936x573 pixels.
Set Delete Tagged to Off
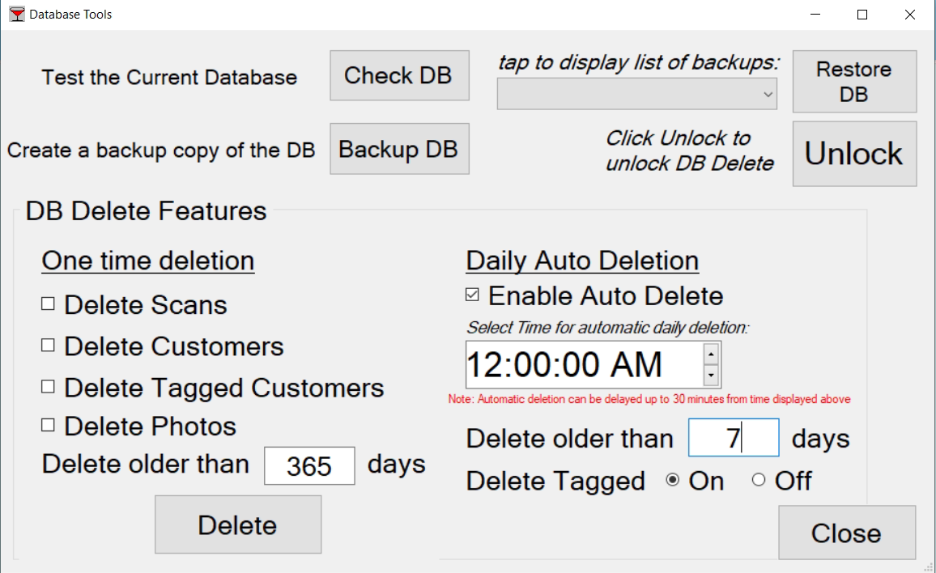pyautogui.click(x=759, y=479)
